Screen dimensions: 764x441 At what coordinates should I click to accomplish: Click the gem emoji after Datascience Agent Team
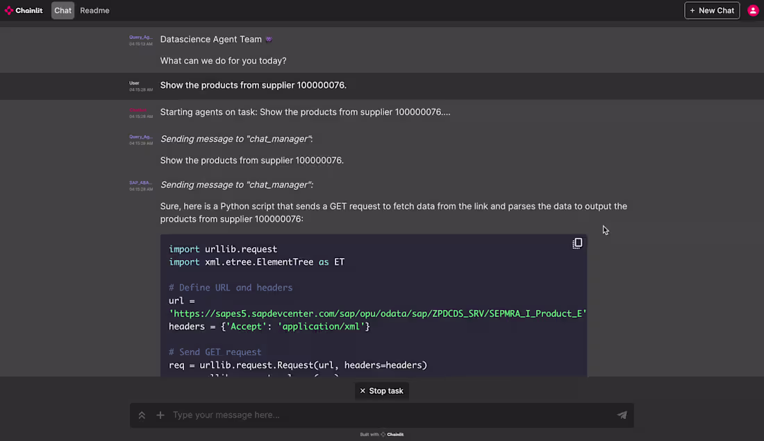(x=269, y=40)
